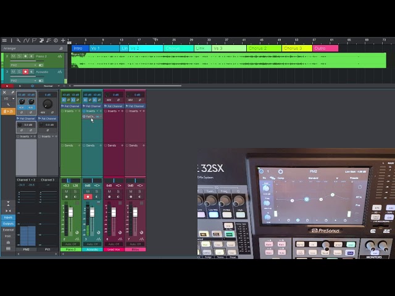Click the narrow-channels arrows icon in mixer sidebar
The width and height of the screenshot is (395, 296).
click(8, 211)
